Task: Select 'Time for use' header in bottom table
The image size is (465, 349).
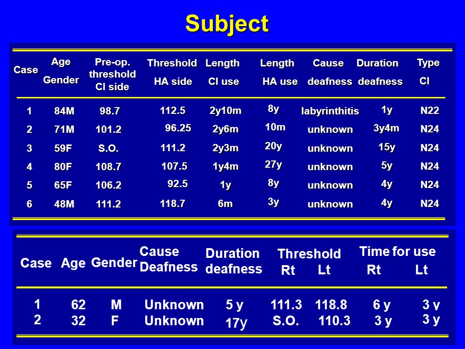Action: 397,252
